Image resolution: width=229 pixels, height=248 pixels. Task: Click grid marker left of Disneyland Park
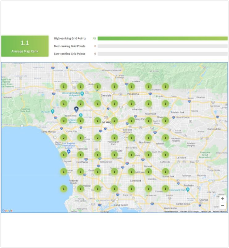tap(165, 189)
